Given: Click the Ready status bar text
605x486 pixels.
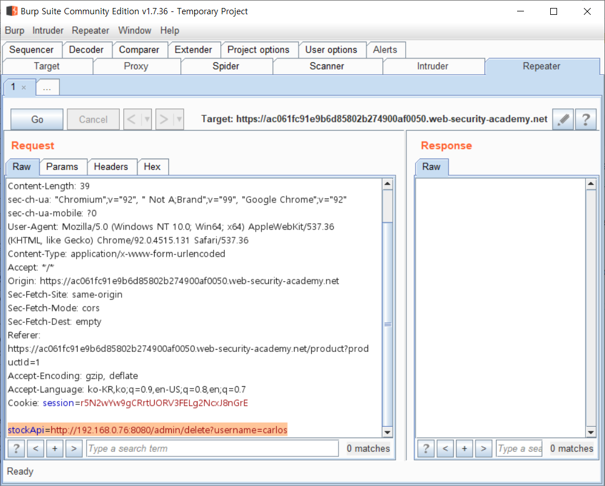Looking at the screenshot, I should click(x=20, y=471).
